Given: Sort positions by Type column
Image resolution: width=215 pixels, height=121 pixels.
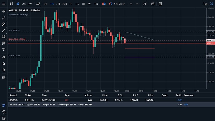Looking at the screenshot, I should click(x=67, y=95).
